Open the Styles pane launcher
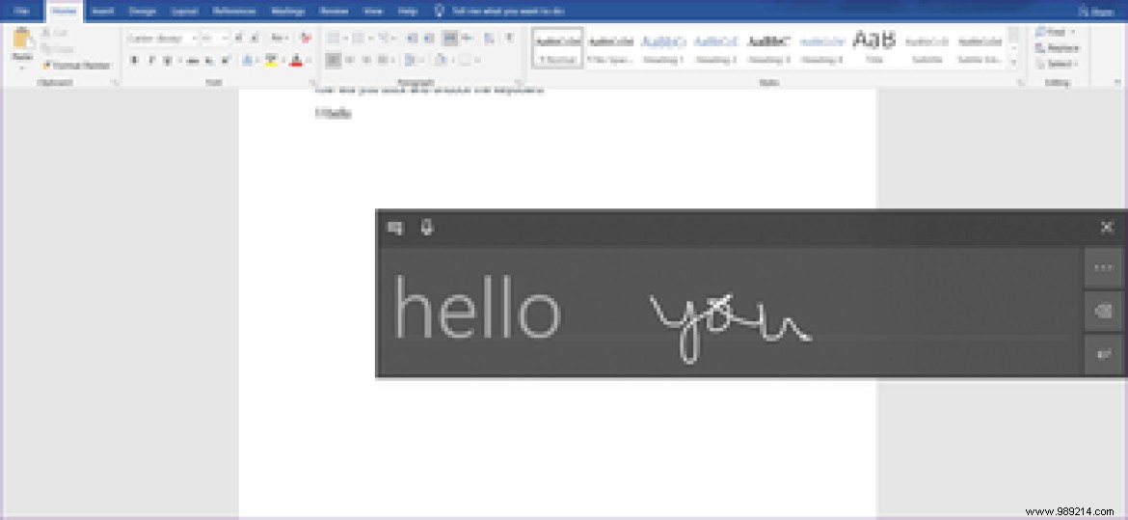The width and height of the screenshot is (1128, 520). click(x=1019, y=84)
